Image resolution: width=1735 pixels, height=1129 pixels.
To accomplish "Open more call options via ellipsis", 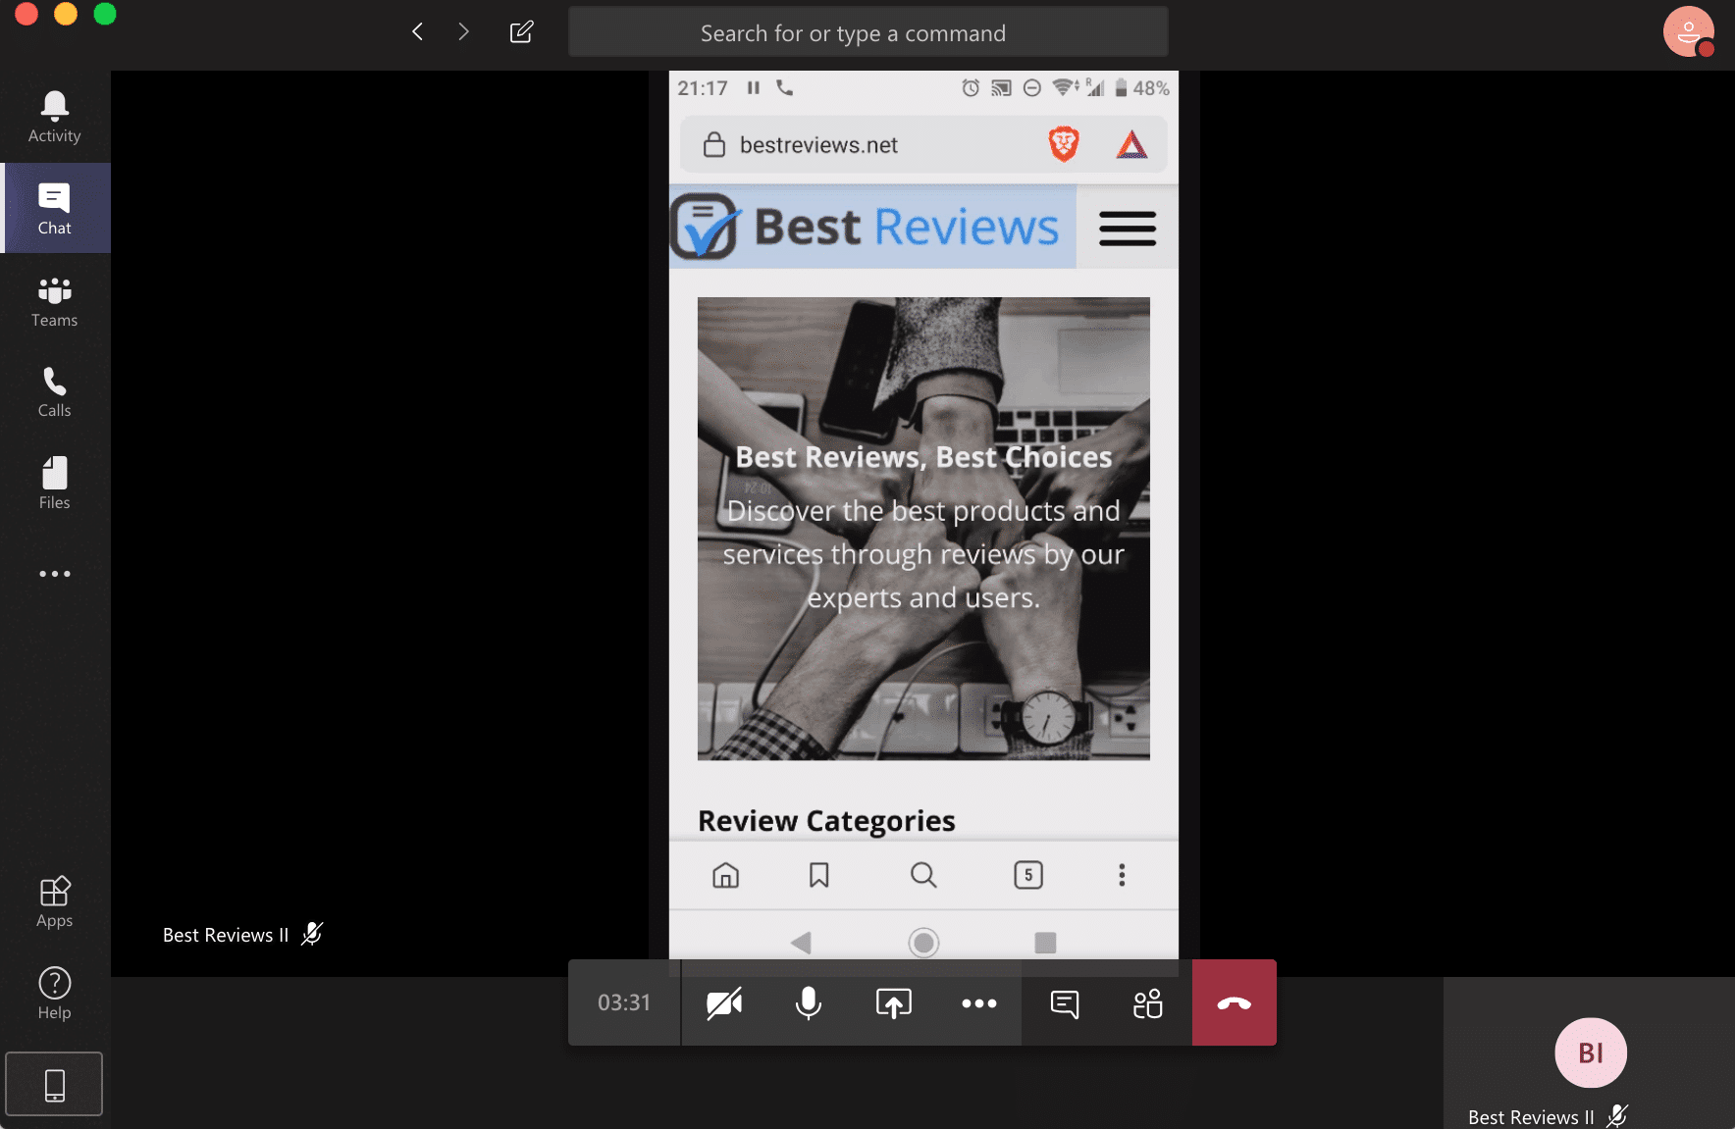I will [x=978, y=1002].
